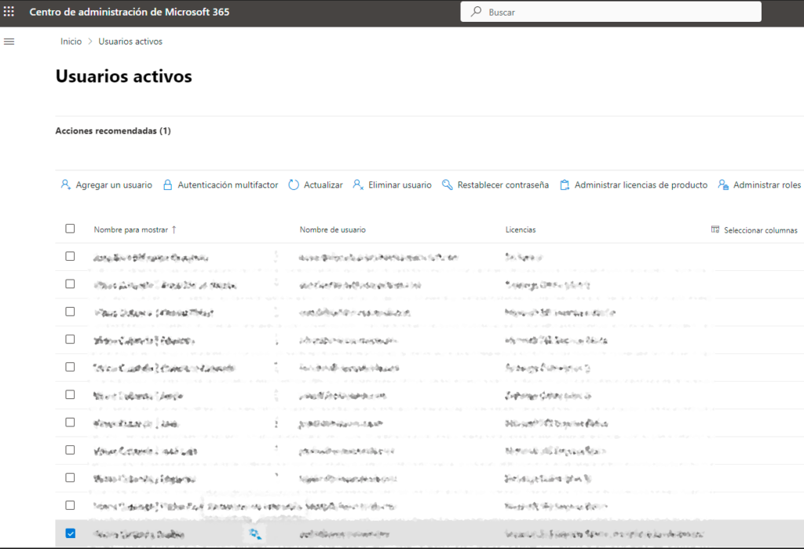Screen dimensions: 804x549
Task: Check the eighth user row checkbox
Action: 70,451
